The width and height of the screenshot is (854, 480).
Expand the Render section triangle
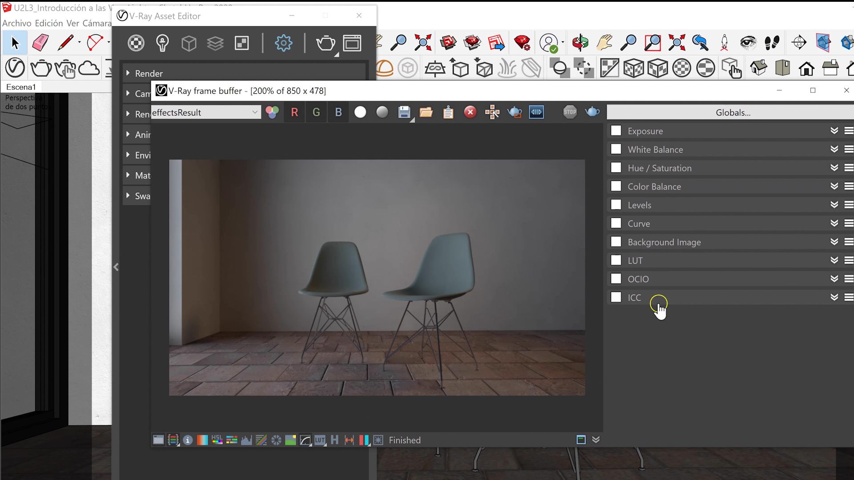[128, 73]
